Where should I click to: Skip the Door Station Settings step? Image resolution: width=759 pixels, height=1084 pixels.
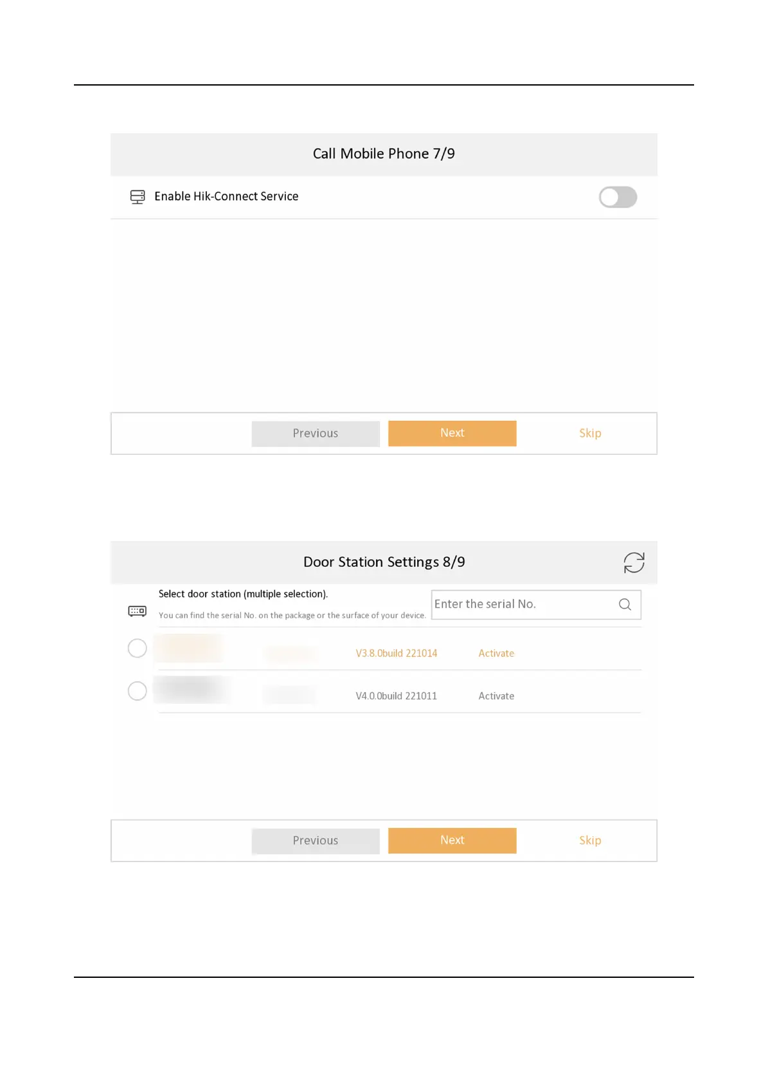point(590,841)
